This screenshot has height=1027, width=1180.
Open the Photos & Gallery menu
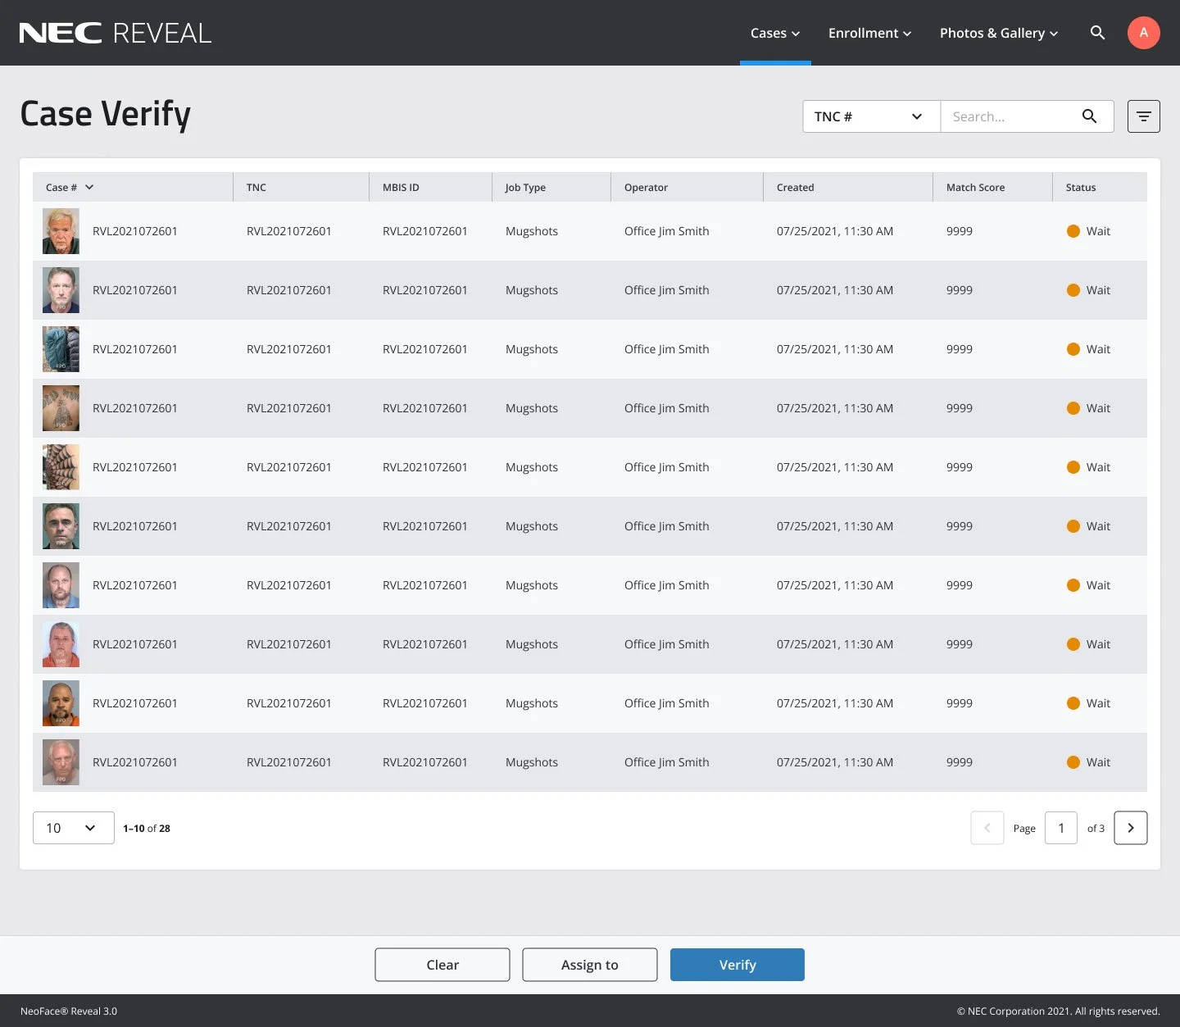(x=999, y=33)
